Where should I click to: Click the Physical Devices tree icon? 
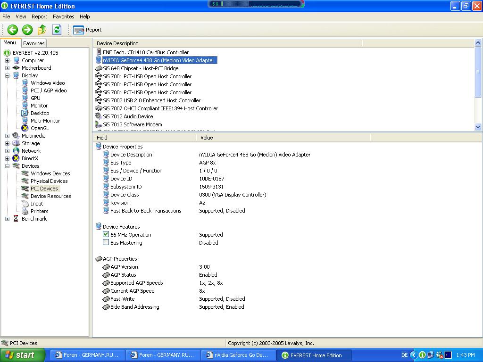click(x=25, y=181)
